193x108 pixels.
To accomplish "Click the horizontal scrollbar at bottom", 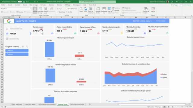I will coord(152,104).
